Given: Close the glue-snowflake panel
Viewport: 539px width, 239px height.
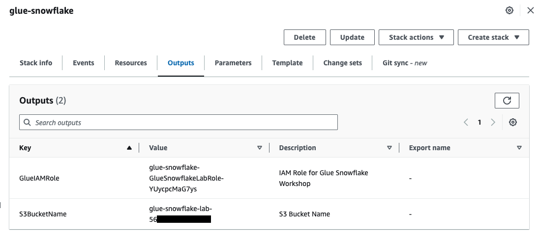Looking at the screenshot, I should pyautogui.click(x=530, y=10).
